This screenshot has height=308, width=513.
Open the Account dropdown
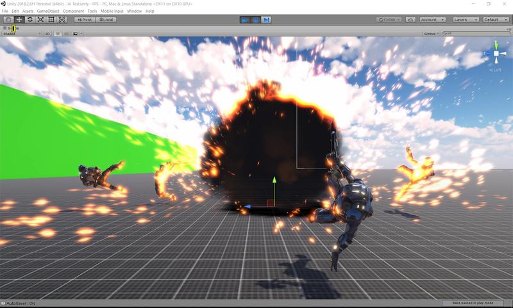(432, 20)
